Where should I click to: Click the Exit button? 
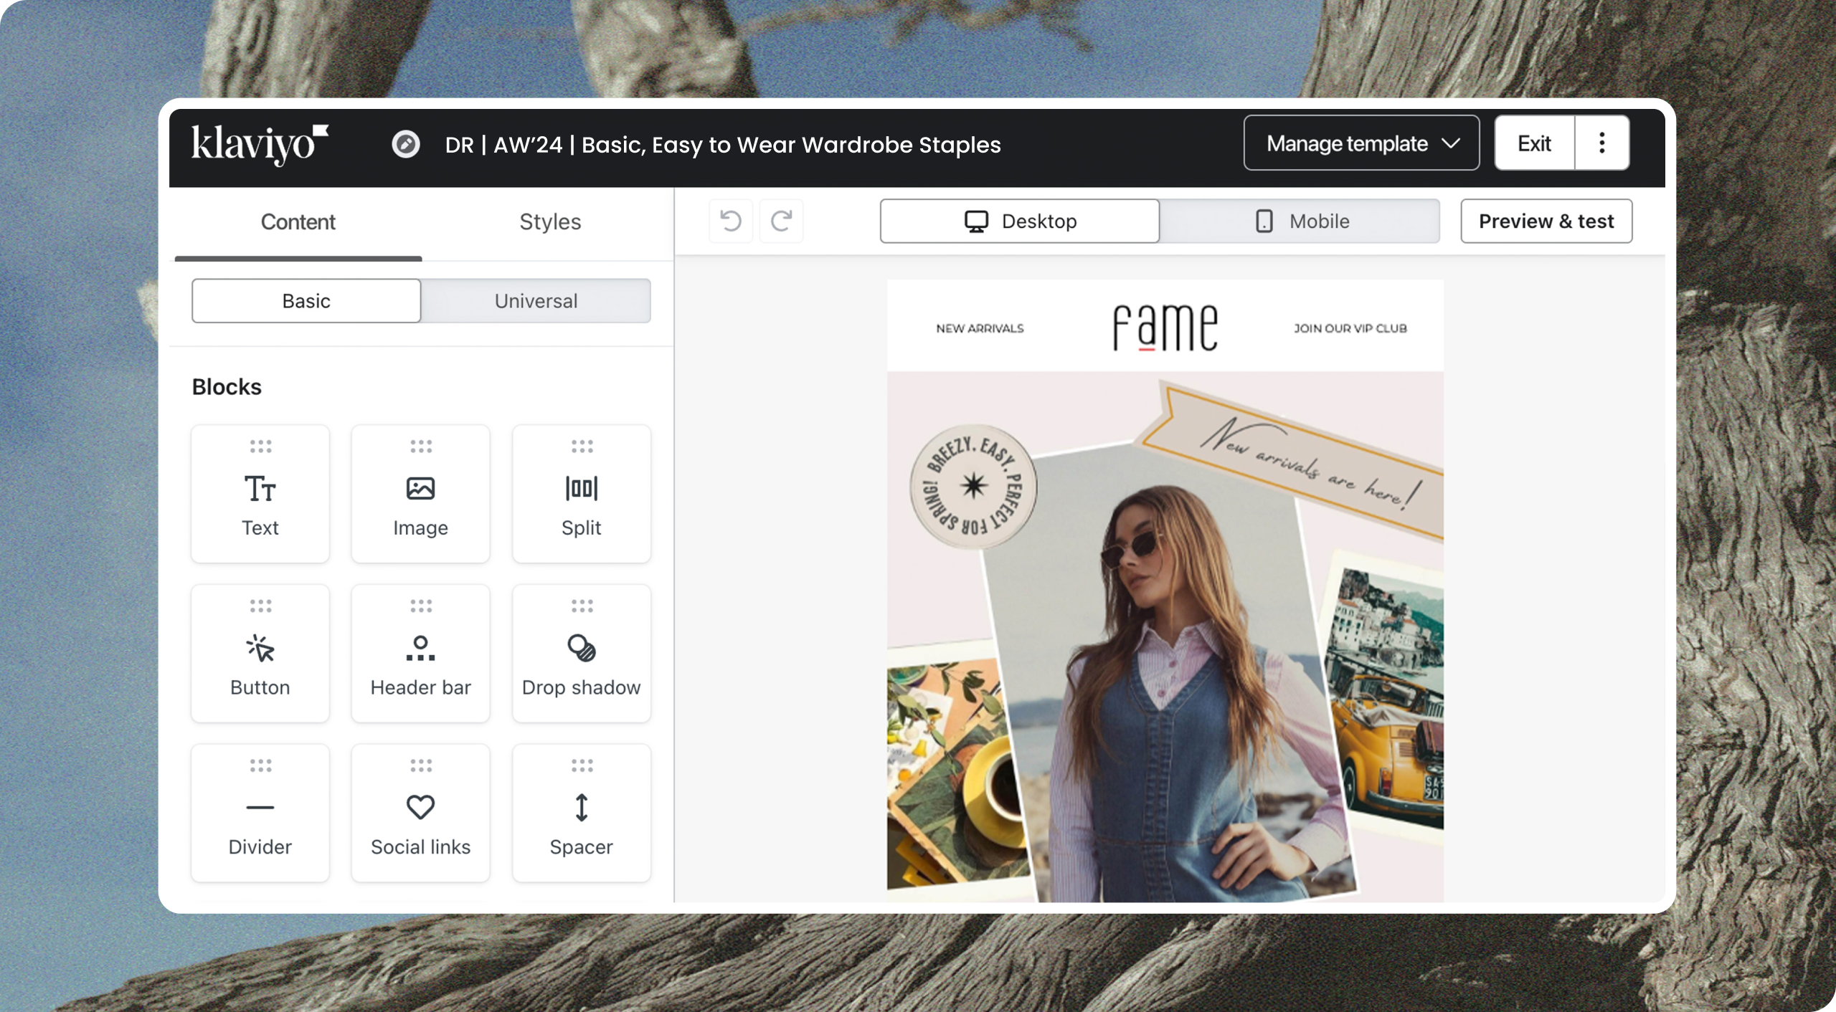pyautogui.click(x=1534, y=143)
